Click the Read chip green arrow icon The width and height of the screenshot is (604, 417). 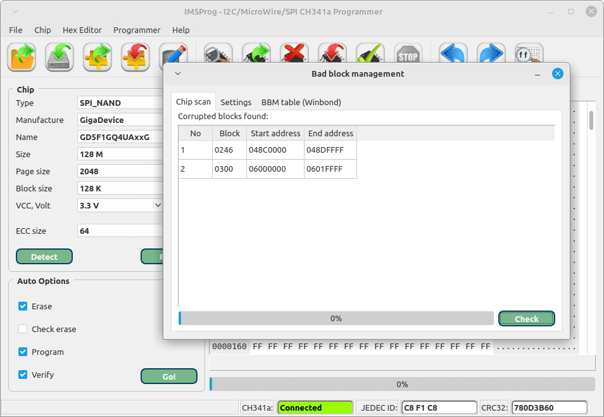(x=256, y=53)
